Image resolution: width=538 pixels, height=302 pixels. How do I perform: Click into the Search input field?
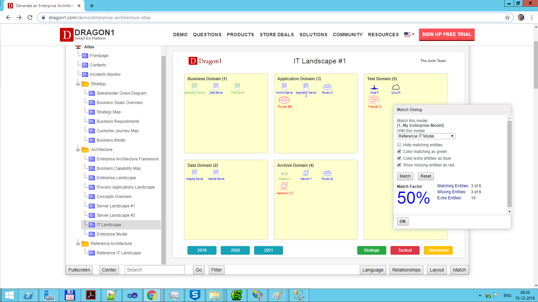155,270
